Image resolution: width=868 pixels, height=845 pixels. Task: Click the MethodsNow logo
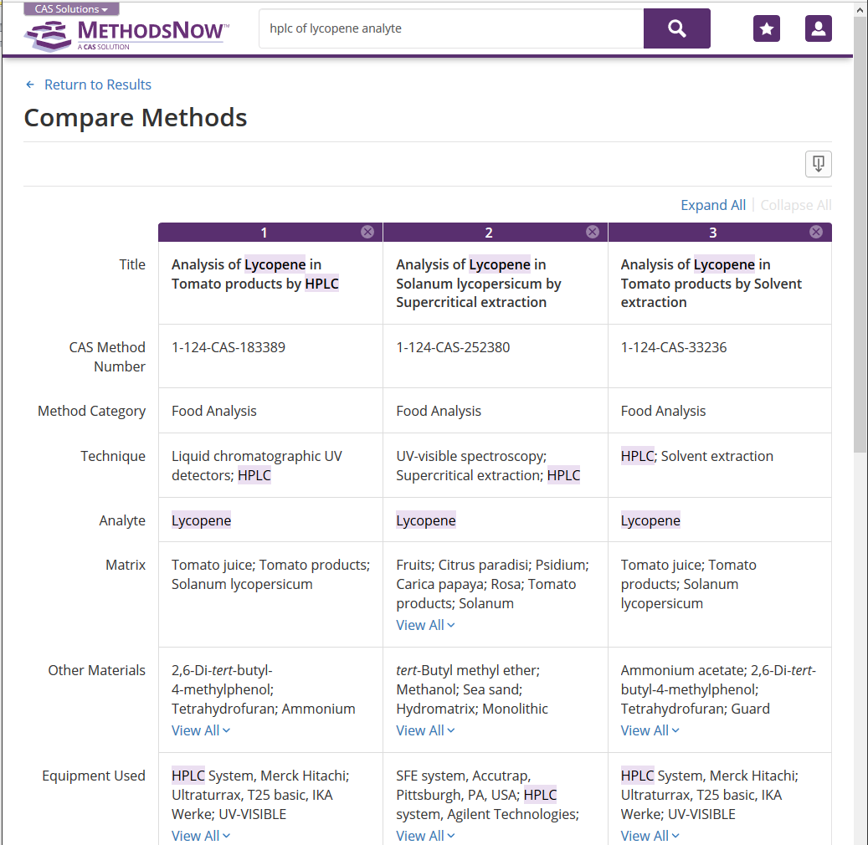click(126, 33)
